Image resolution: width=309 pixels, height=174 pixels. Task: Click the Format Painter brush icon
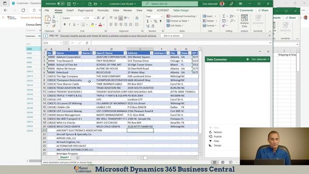pyautogui.click(x=54, y=26)
